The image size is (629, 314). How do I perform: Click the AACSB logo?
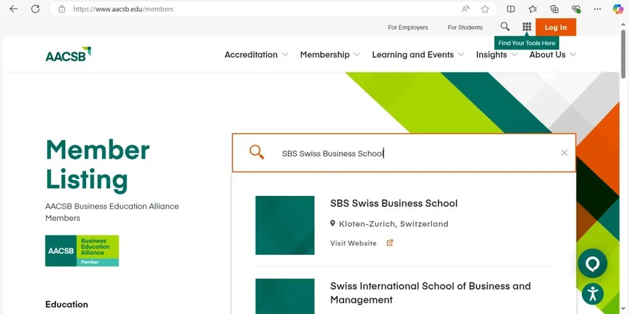[68, 55]
